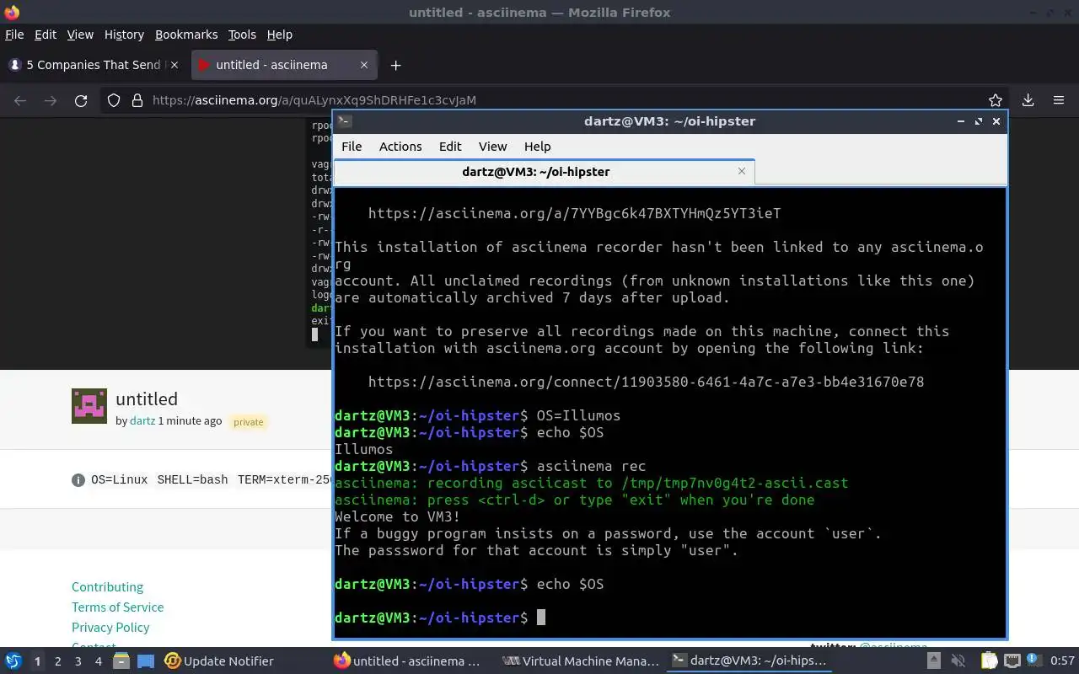Open Firefox hamburger application menu
Screen dimensions: 1079x674
(x=1059, y=100)
